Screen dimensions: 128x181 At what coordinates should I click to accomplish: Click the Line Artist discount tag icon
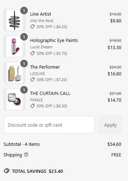[x=32, y=27]
